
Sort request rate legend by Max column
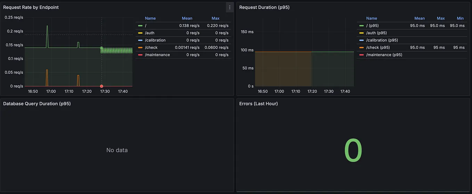click(215, 18)
